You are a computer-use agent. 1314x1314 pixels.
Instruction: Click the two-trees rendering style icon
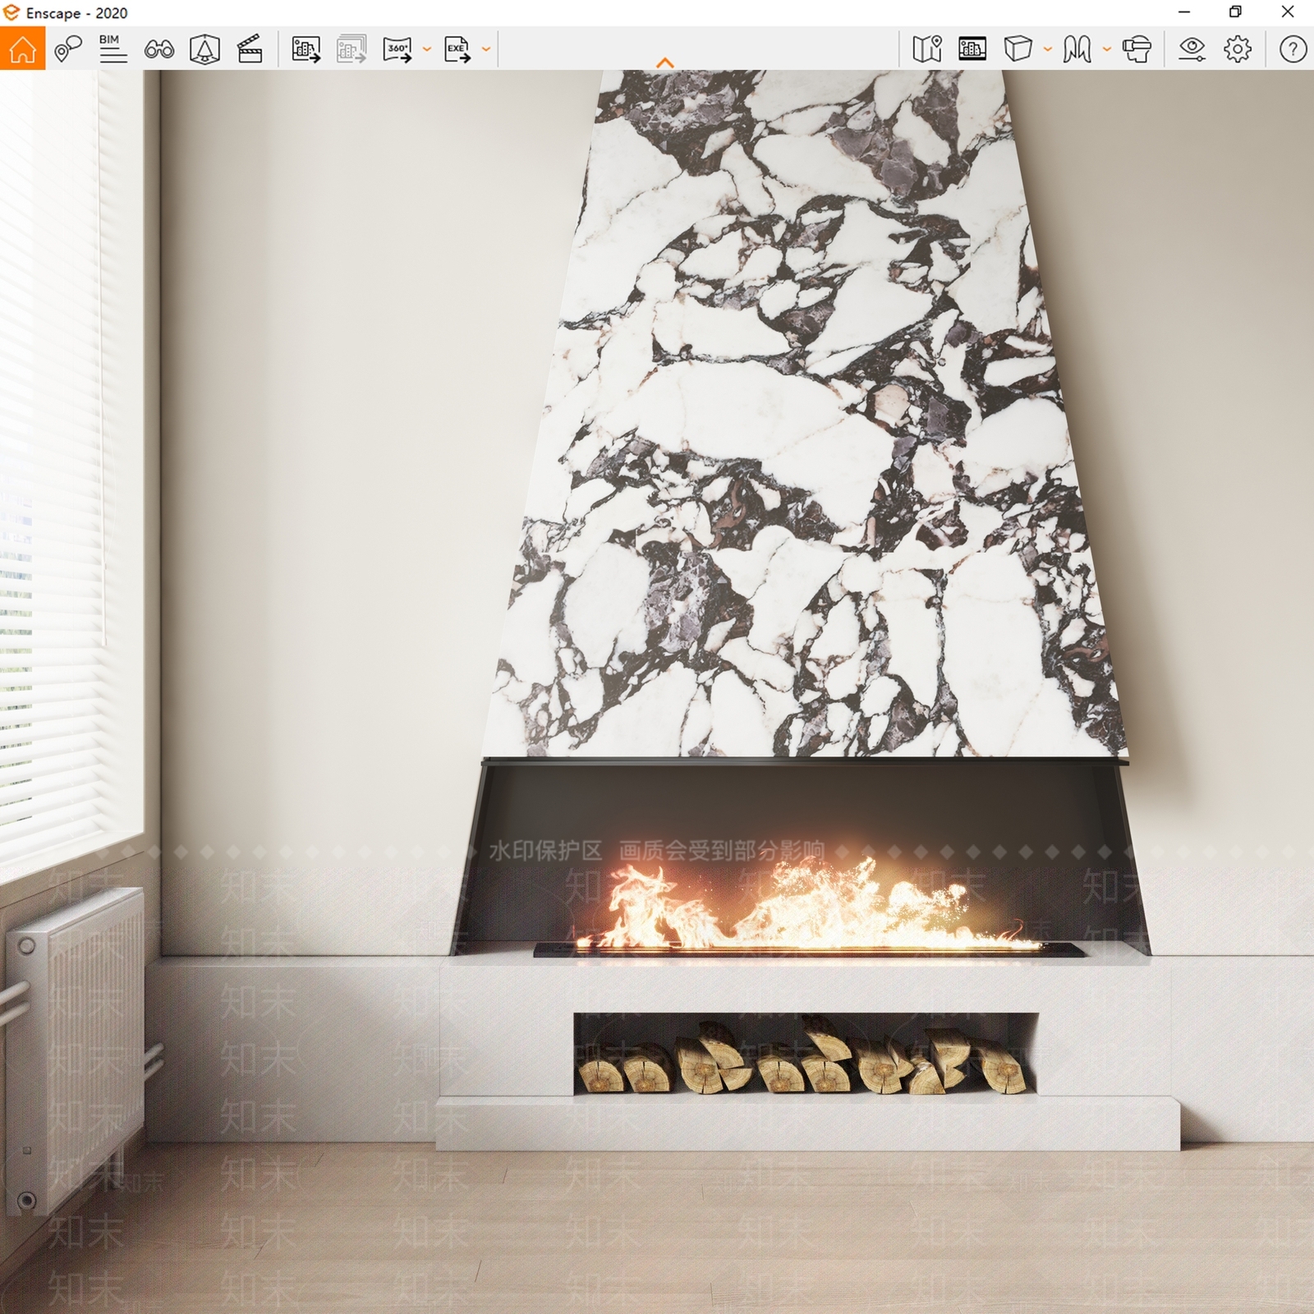point(1077,49)
